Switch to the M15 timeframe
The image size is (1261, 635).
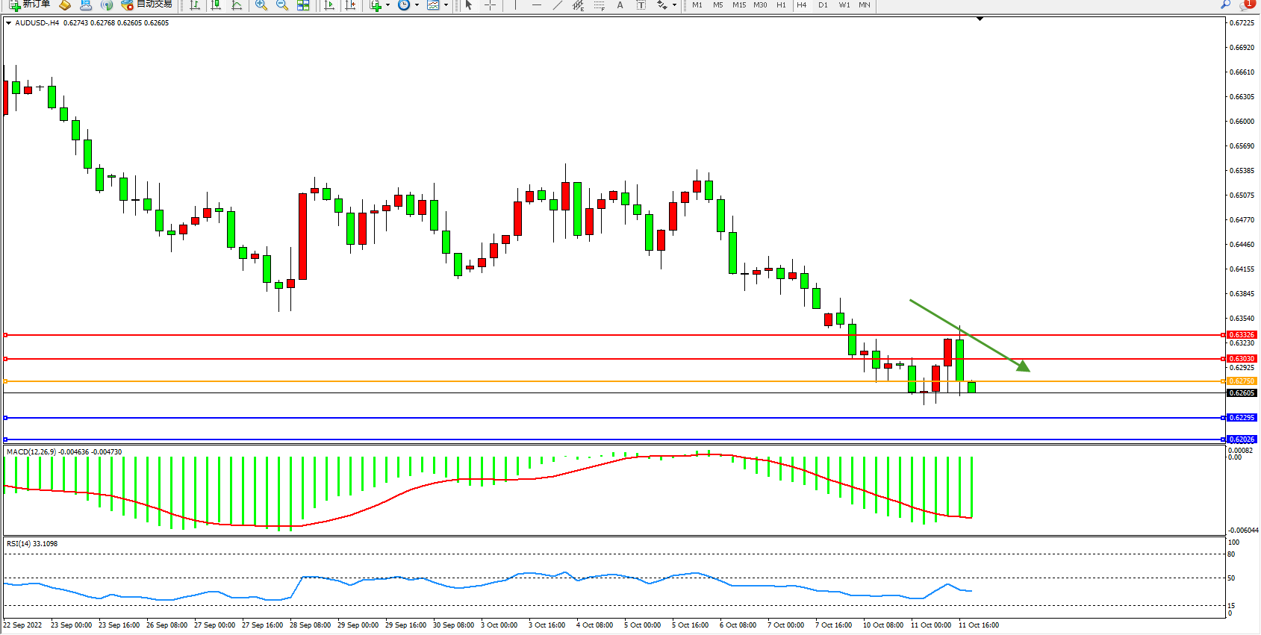pyautogui.click(x=738, y=5)
